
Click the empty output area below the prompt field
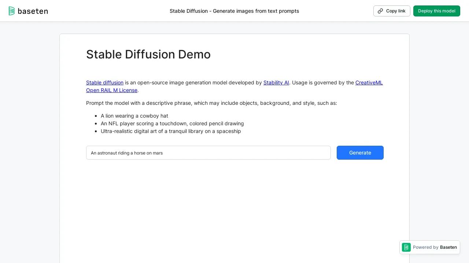click(234, 208)
